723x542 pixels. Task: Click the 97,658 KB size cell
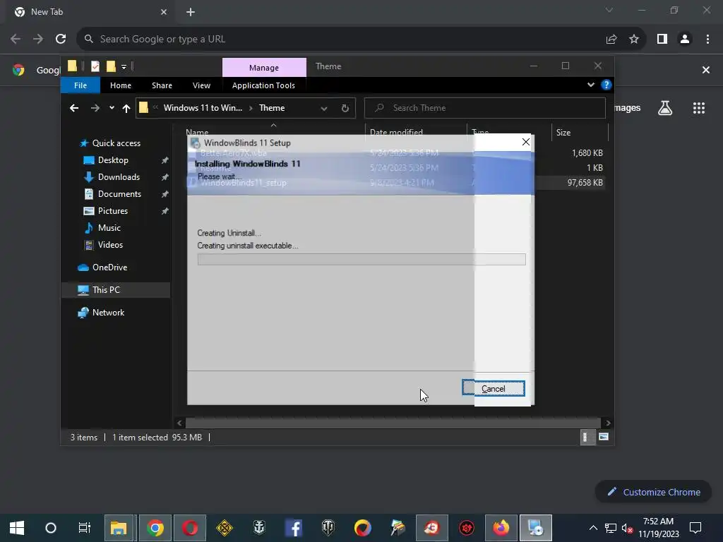tap(585, 183)
